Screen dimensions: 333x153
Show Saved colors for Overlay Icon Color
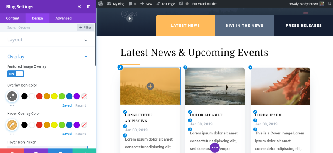pos(67,105)
